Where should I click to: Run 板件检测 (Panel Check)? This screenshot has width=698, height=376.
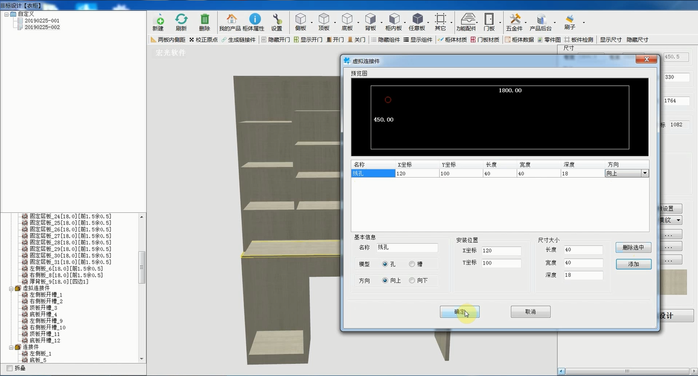(578, 40)
